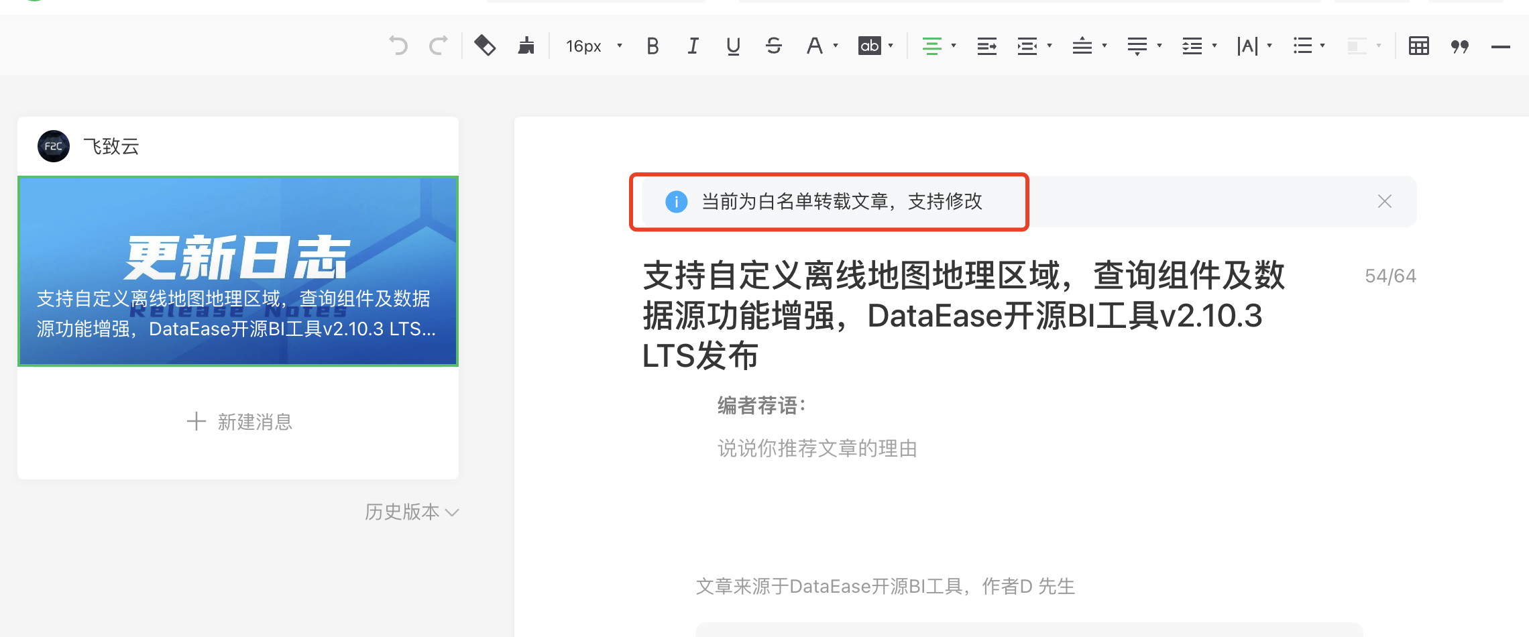Toggle strikethrough formatting

click(x=773, y=46)
